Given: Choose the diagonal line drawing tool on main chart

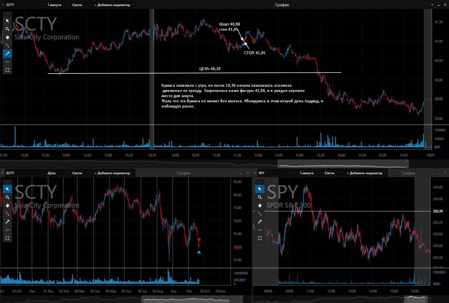Looking at the screenshot, I should click(7, 45).
